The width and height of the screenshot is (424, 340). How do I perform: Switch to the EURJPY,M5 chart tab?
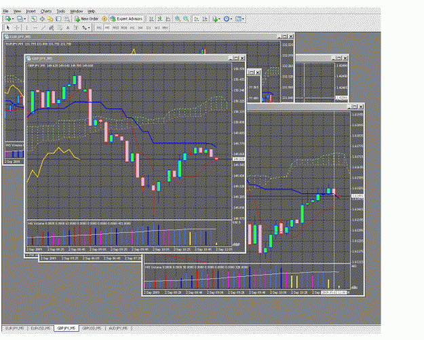click(x=15, y=328)
